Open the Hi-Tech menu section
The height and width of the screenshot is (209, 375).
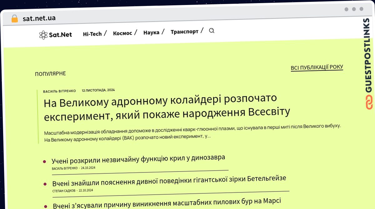point(92,34)
